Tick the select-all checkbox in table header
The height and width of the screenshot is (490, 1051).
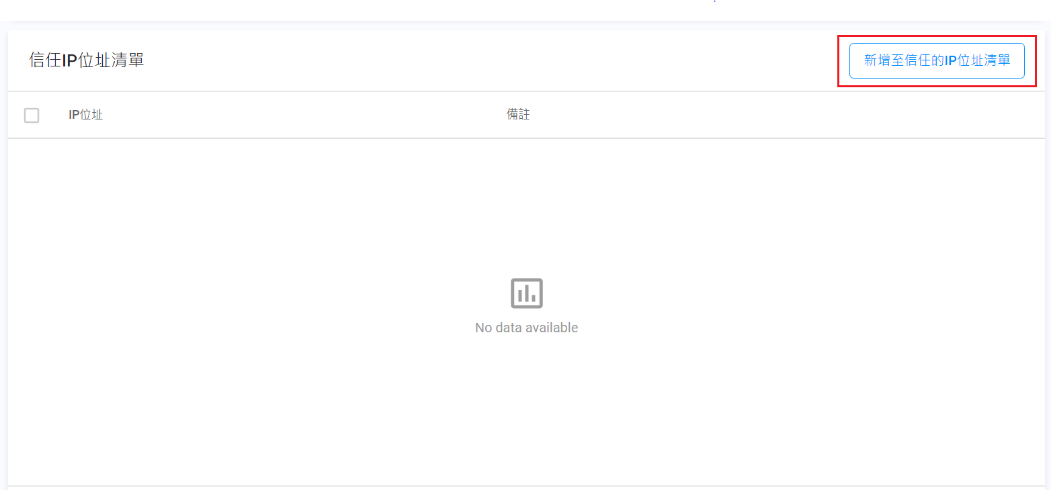tap(32, 115)
